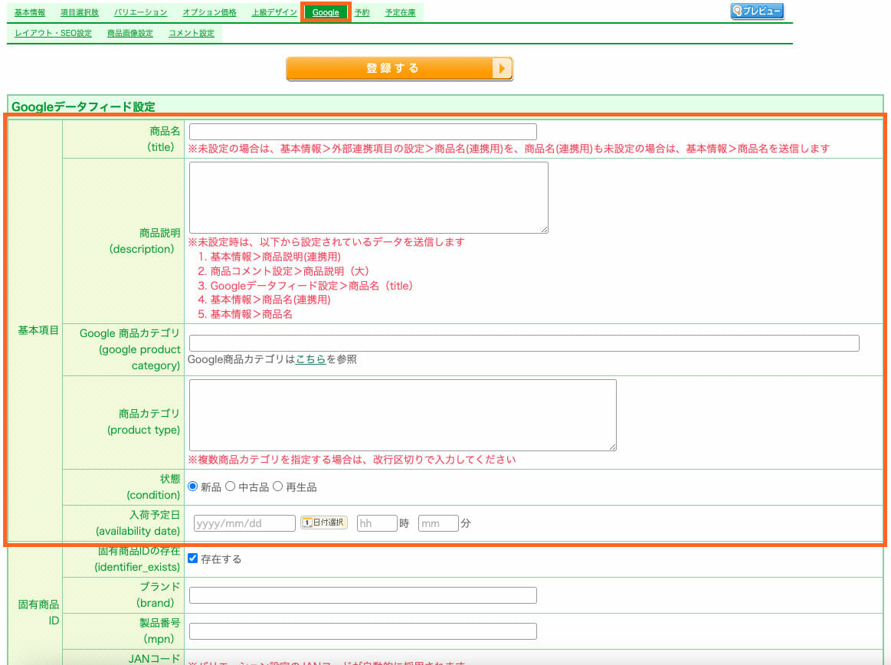This screenshot has height=665, width=891.
Task: Choose the 中古品 condition option
Action: (230, 486)
